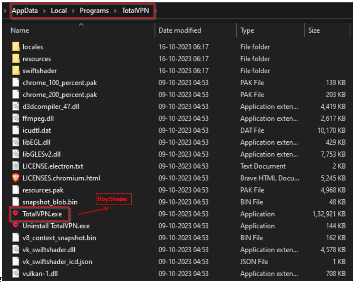This screenshot has height=282, width=355.
Task: Click the vk_swiftshader_icd.json file icon
Action: [x=16, y=262]
